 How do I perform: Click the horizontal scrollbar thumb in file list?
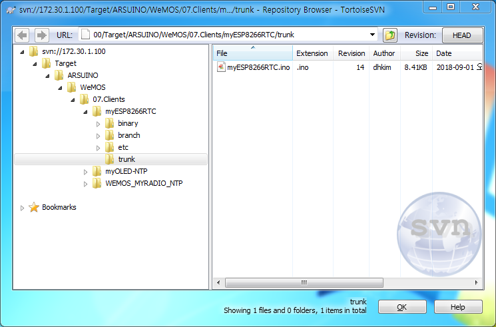click(304, 282)
